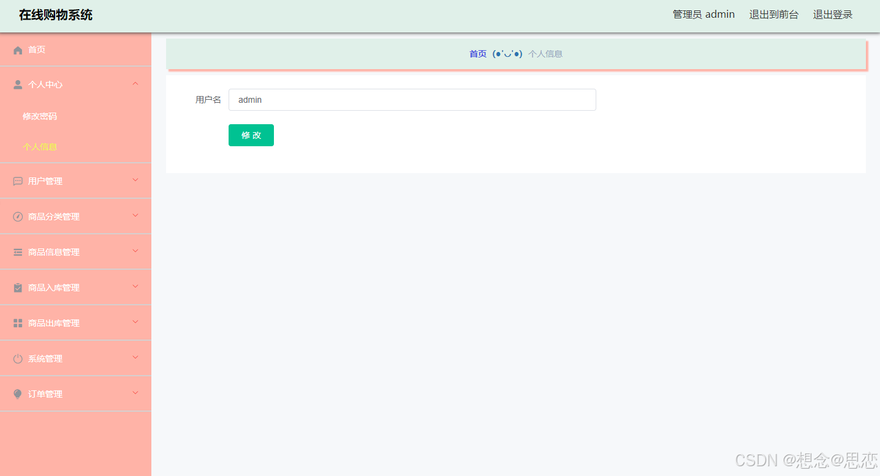Open the 用户管理 menu label
880x476 pixels.
click(45, 181)
